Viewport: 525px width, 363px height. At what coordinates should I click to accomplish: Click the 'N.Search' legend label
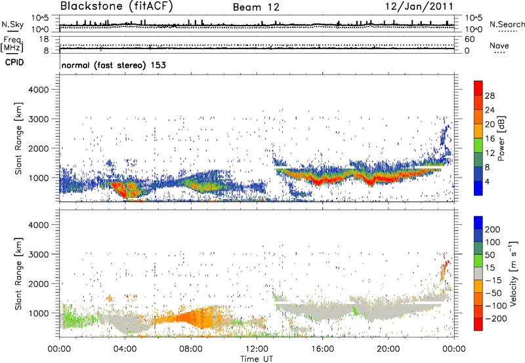[x=507, y=24]
